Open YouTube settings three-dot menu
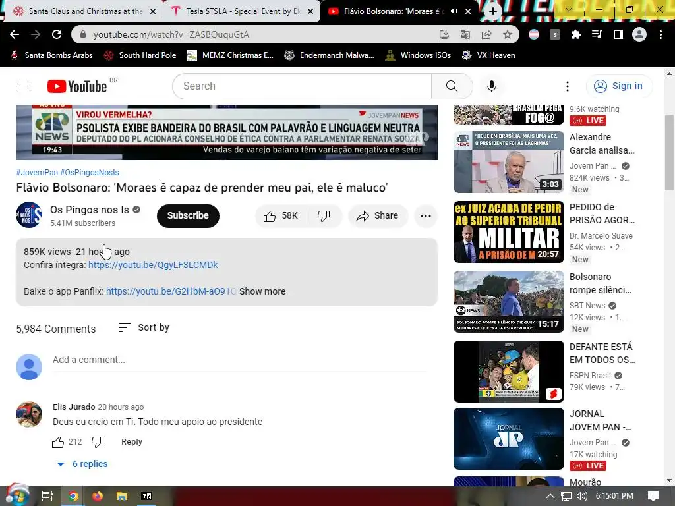The image size is (675, 506). tap(568, 86)
